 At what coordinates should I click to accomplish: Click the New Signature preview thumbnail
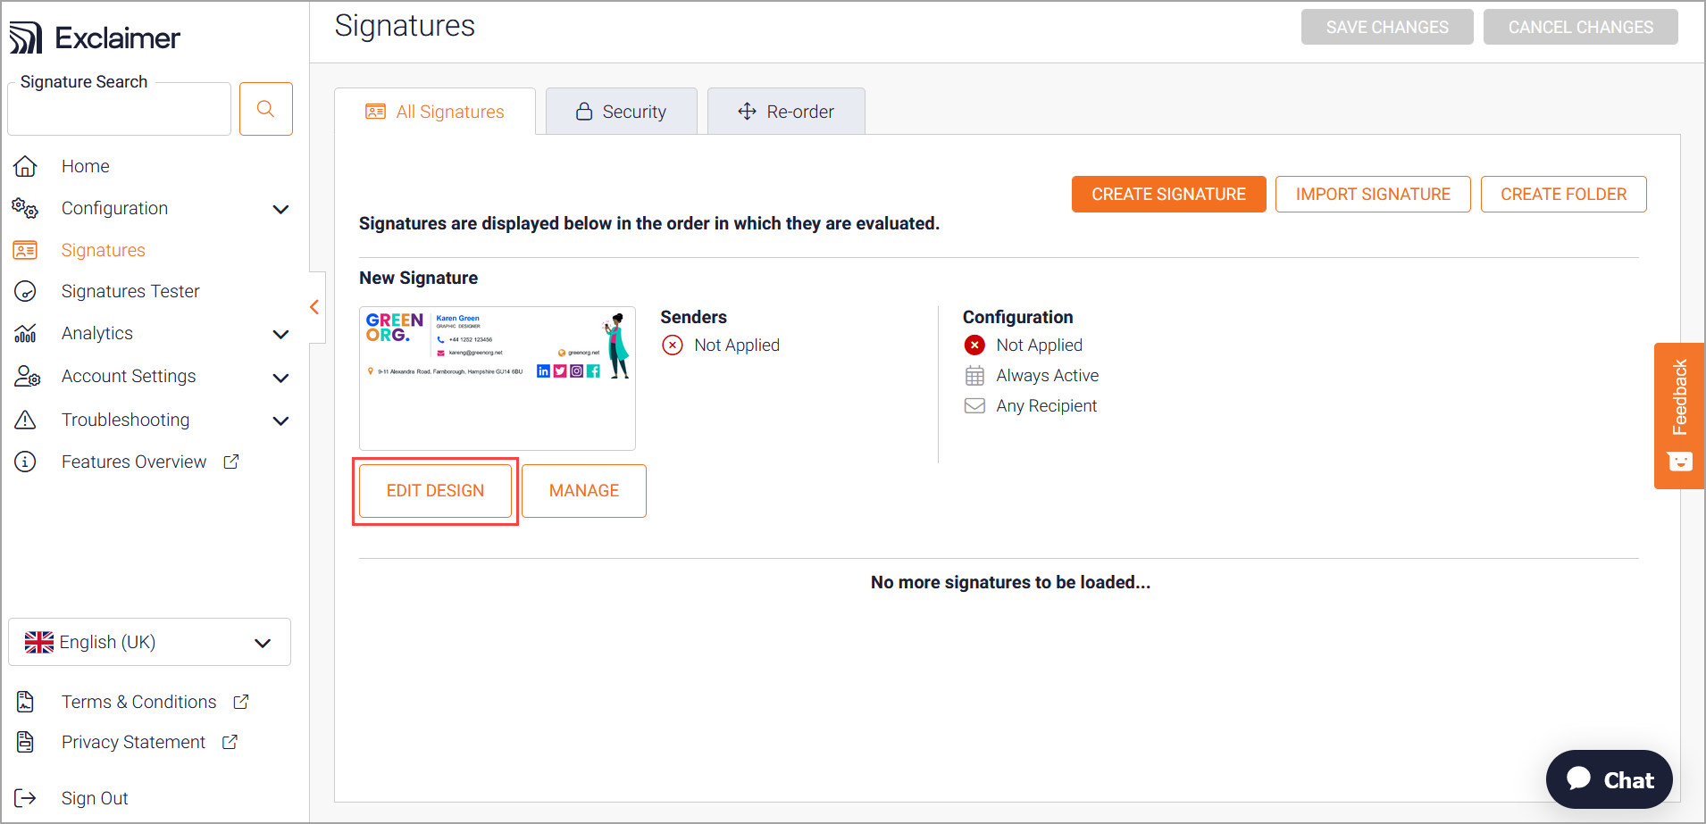click(x=498, y=378)
